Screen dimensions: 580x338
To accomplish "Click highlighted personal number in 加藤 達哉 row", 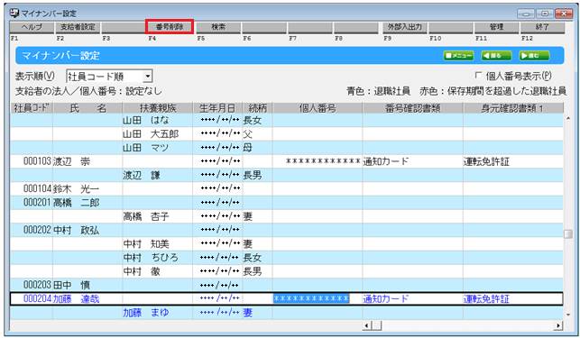I will point(311,299).
